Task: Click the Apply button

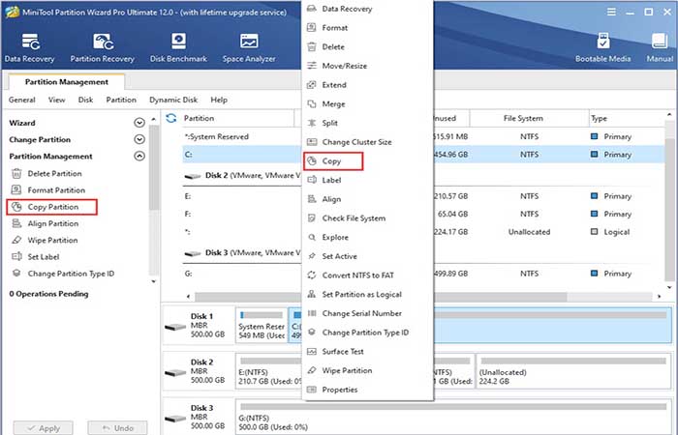Action: click(44, 428)
